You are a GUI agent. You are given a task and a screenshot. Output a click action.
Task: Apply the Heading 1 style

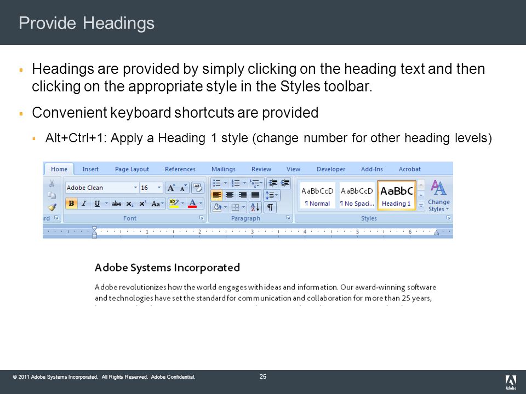[397, 195]
